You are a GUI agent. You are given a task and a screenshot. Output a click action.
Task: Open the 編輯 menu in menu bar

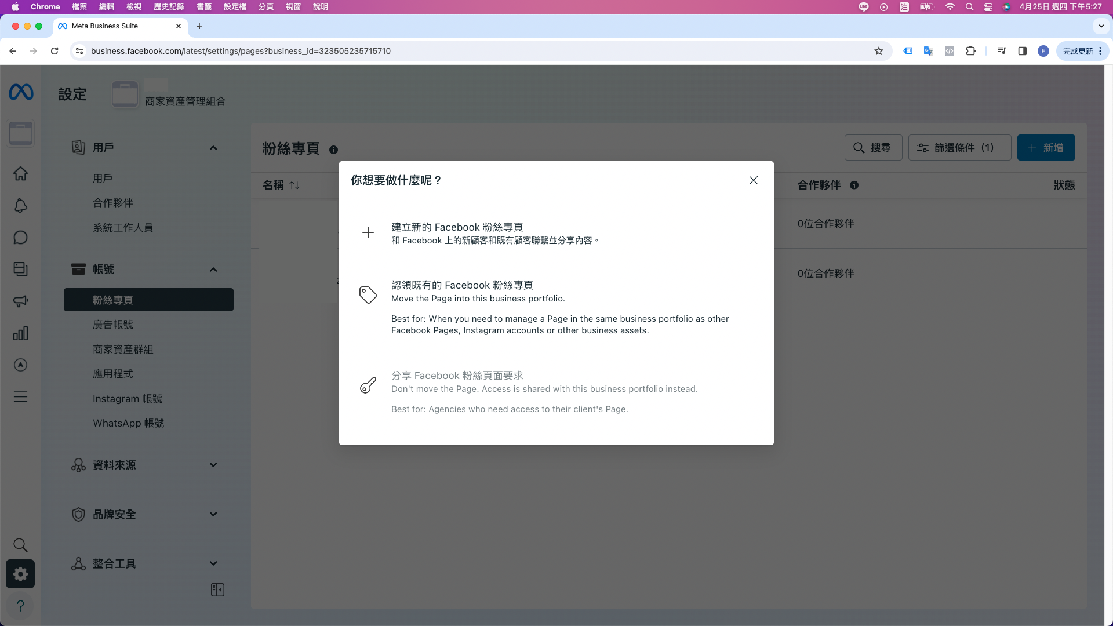tap(107, 7)
